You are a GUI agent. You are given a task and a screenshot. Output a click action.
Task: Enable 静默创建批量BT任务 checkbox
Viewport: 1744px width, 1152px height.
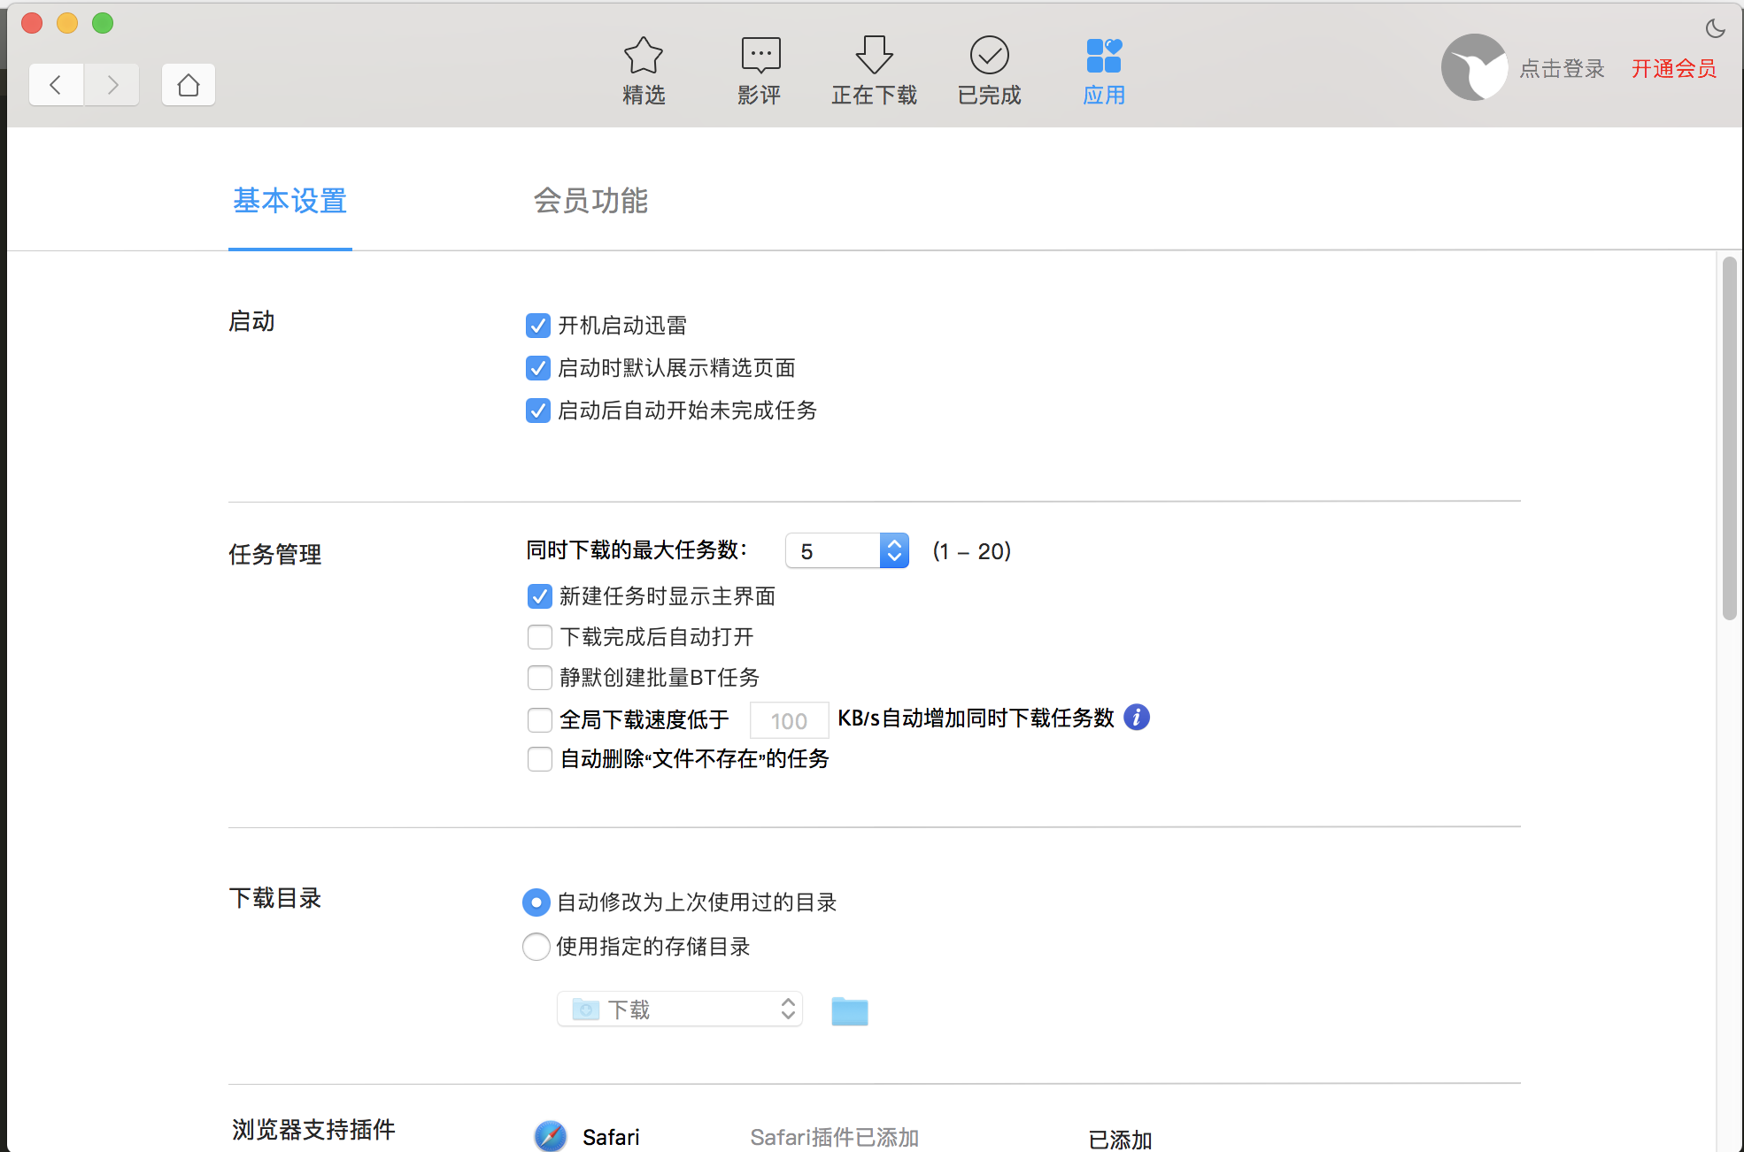(x=540, y=678)
